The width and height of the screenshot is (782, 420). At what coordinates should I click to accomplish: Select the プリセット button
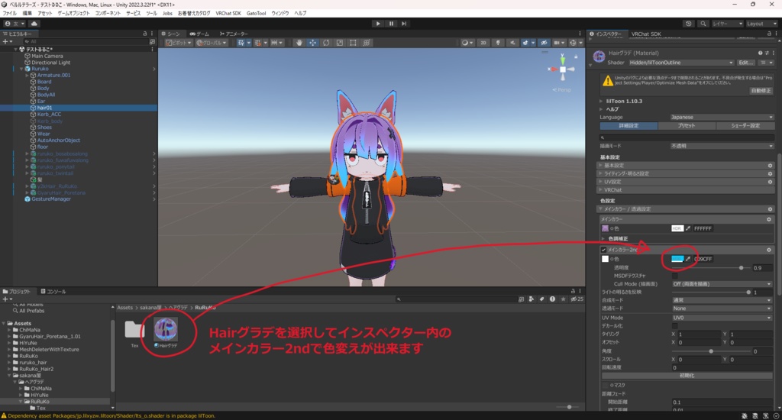pyautogui.click(x=687, y=126)
